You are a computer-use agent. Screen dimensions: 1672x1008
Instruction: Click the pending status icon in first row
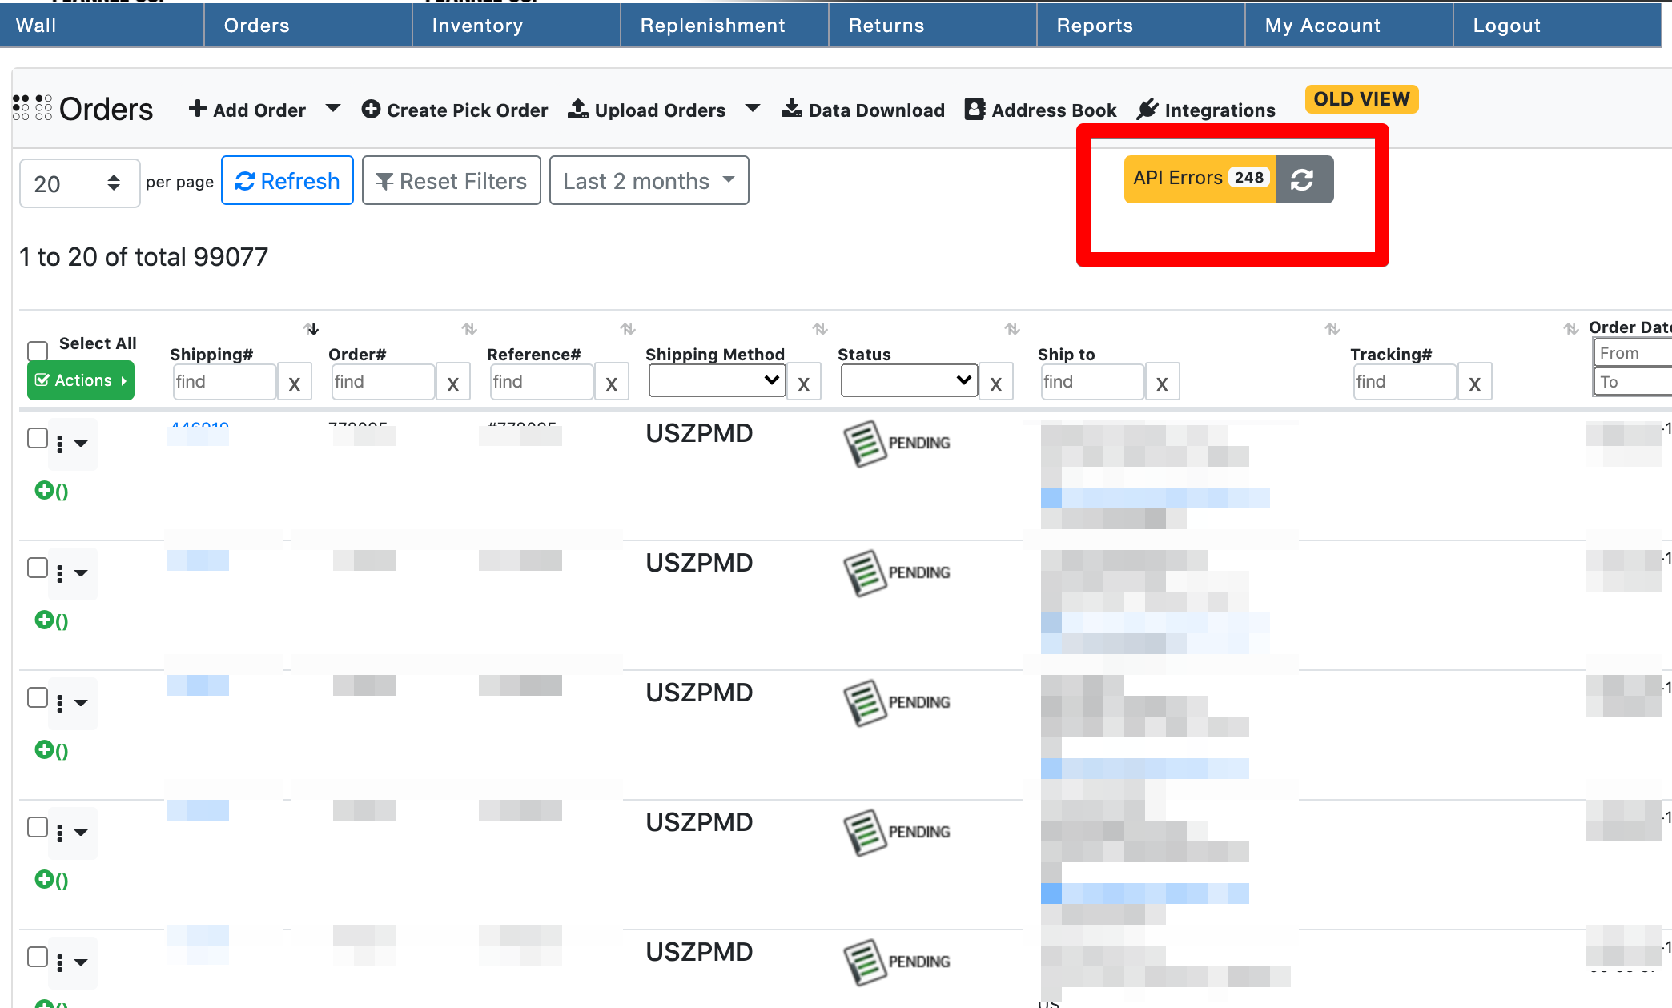point(865,443)
